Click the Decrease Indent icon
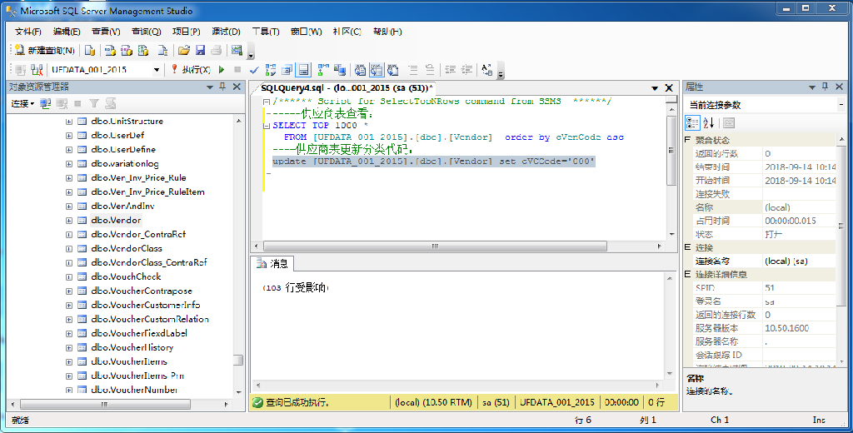 tap(451, 70)
